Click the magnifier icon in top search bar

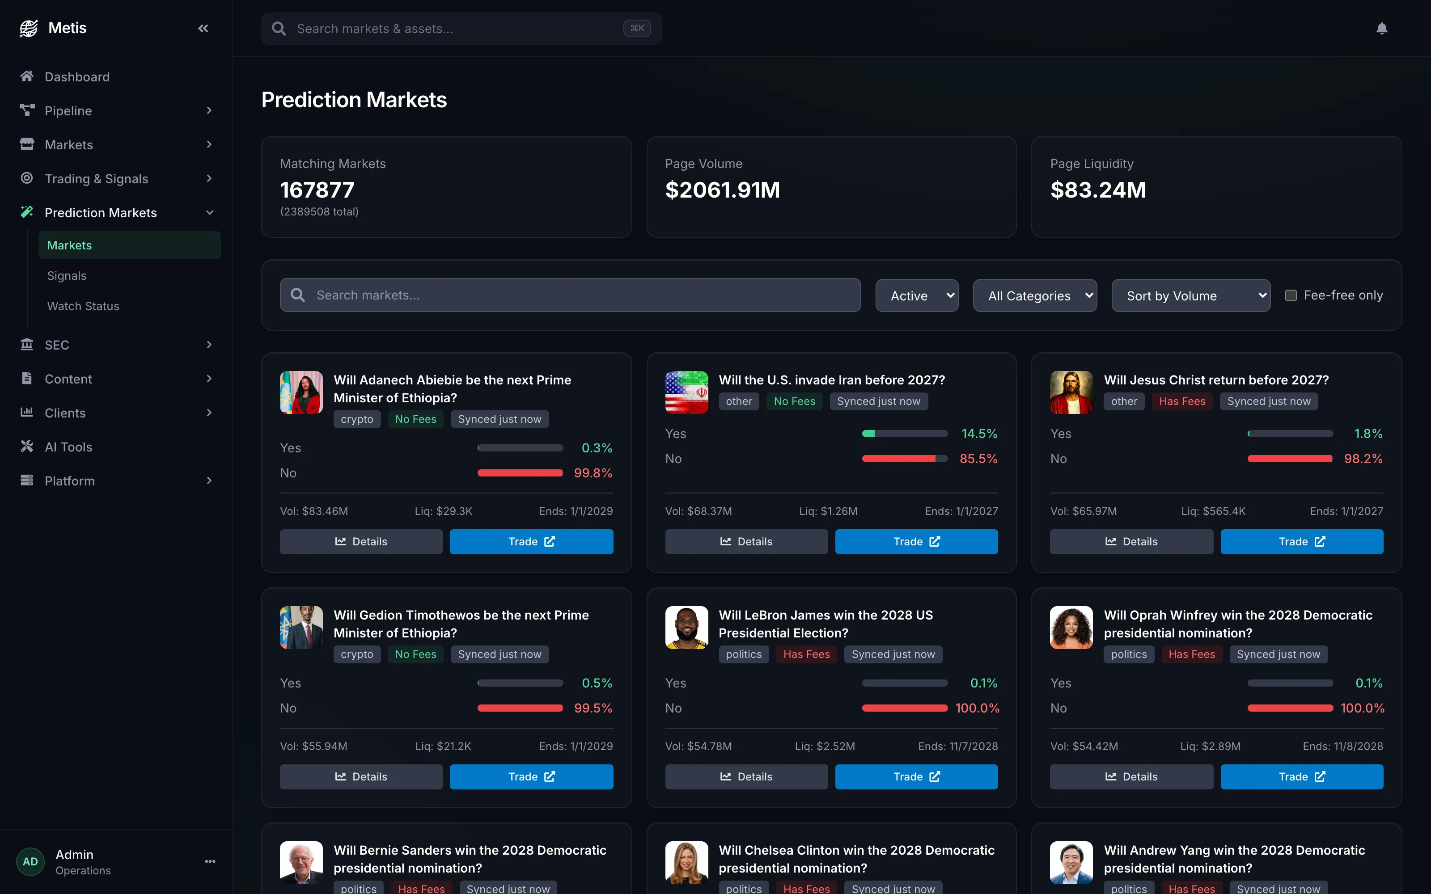coord(279,28)
